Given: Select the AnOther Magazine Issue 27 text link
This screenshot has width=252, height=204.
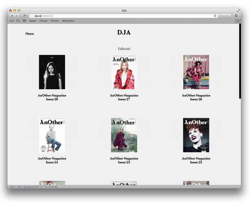Looking at the screenshot, I should [x=124, y=97].
